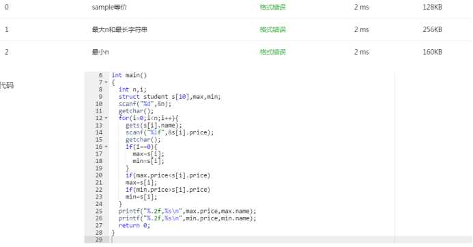Click the printf line printing max.price,max.name
Screen dimensions: 473x247
pyautogui.click(x=187, y=211)
